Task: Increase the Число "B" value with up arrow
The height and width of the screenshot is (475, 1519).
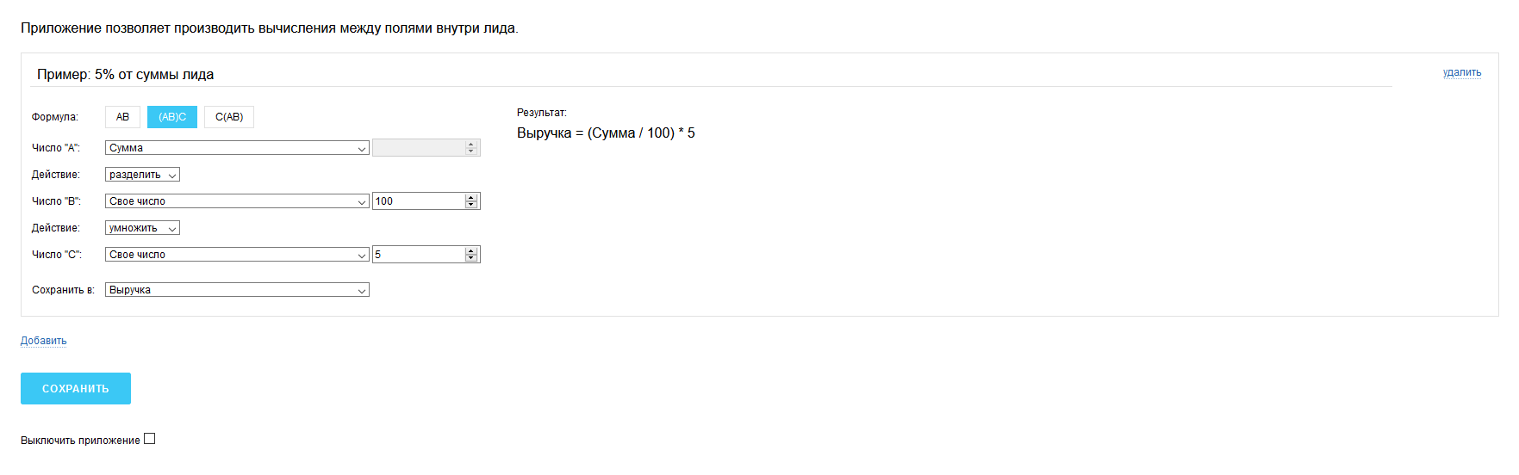Action: pos(471,198)
